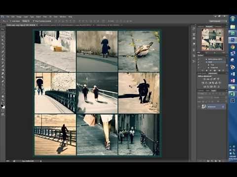Toggle Show Transform Controls checkbox

click(34, 21)
